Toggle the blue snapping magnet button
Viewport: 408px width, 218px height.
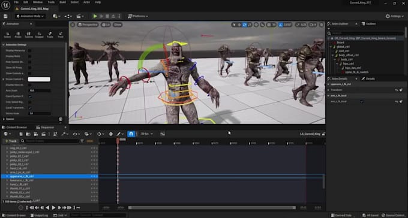131,134
